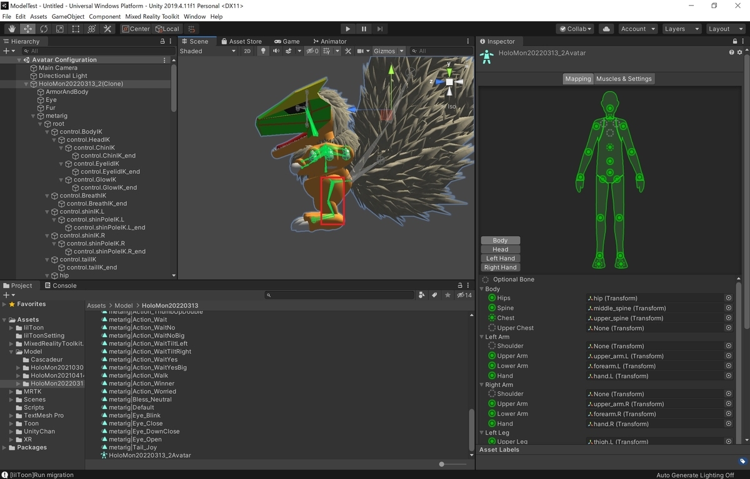This screenshot has height=479, width=750.
Task: Open the cloud services icon
Action: click(x=606, y=29)
